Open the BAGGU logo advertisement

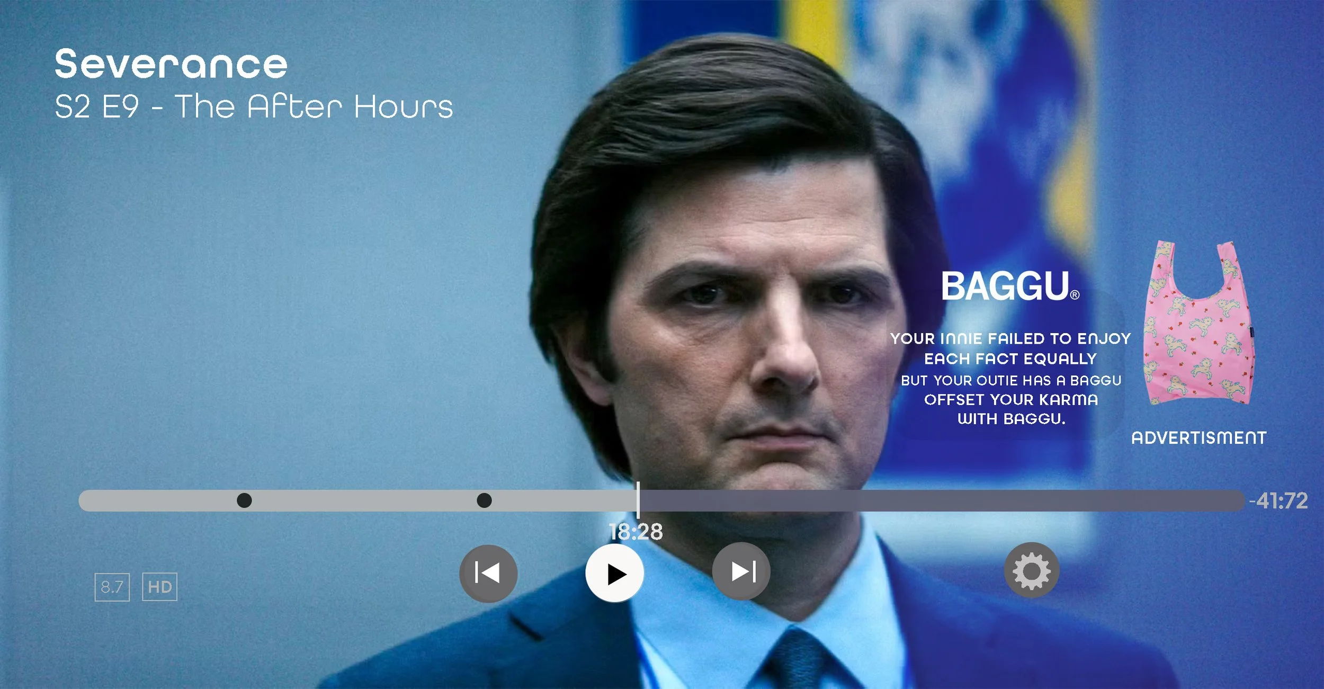click(1009, 287)
